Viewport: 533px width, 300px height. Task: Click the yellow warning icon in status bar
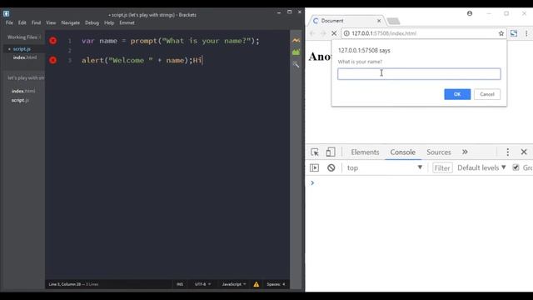coord(257,284)
